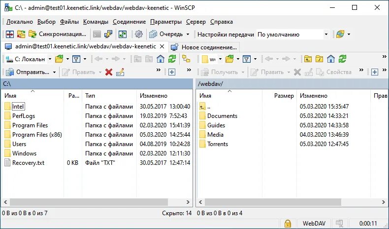Click the remote parent '..' entry
The image size is (389, 229).
[x=209, y=107]
